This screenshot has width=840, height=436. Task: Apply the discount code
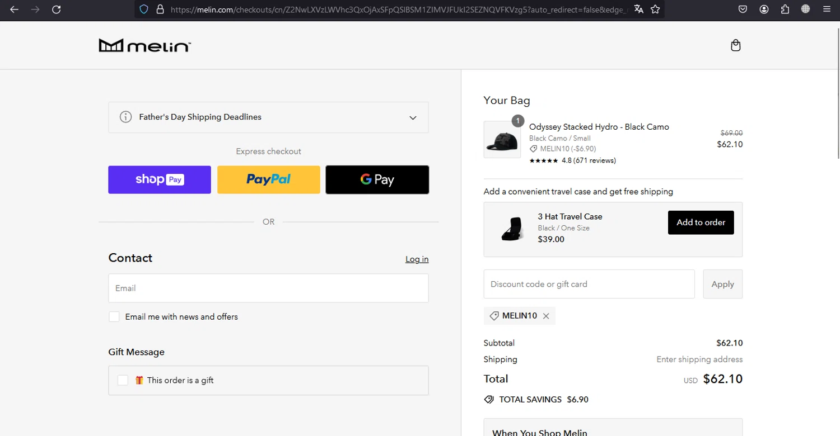click(722, 284)
